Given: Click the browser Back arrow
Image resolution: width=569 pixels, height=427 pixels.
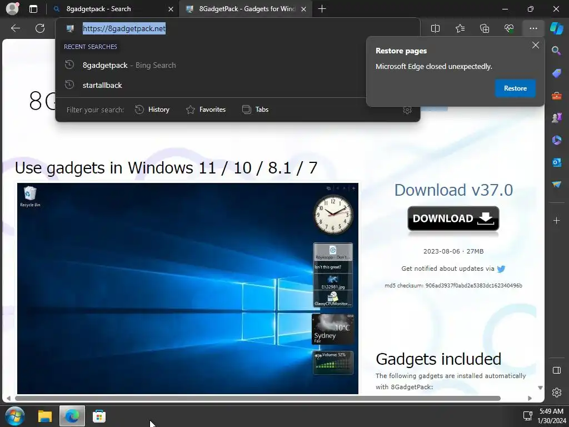Looking at the screenshot, I should (15, 28).
